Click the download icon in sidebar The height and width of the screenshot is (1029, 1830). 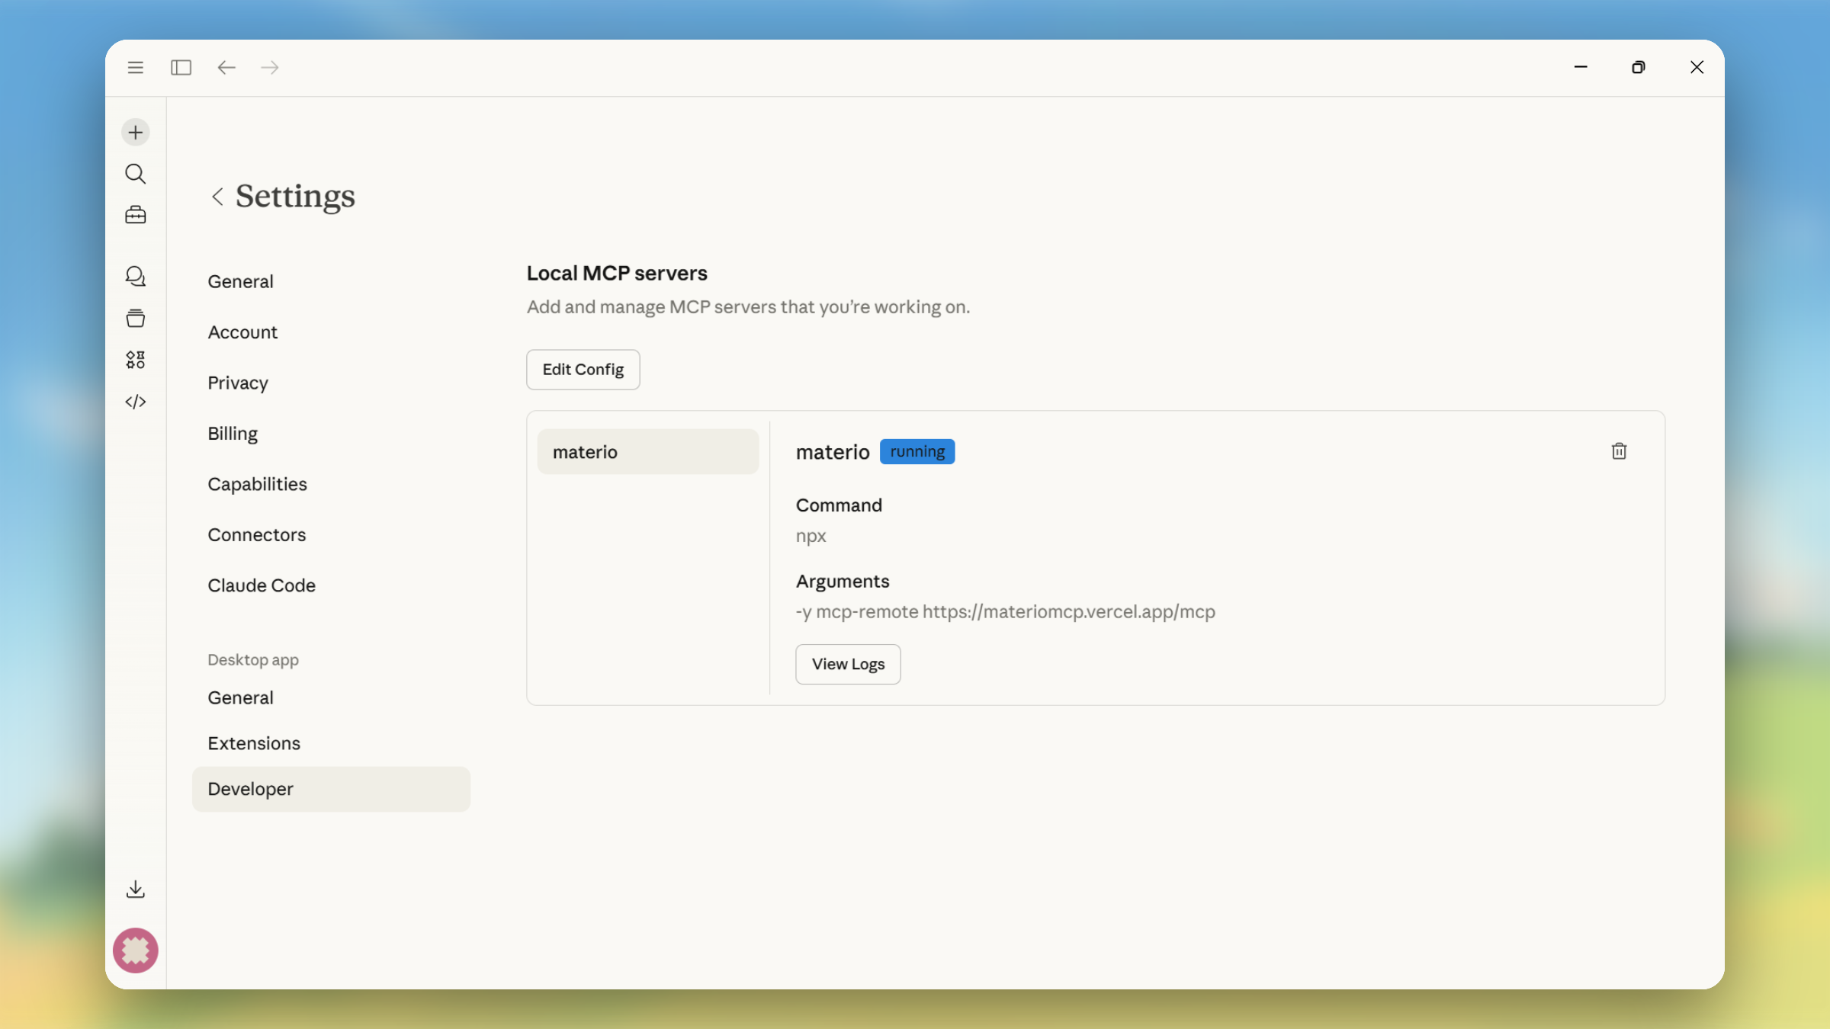coord(135,889)
